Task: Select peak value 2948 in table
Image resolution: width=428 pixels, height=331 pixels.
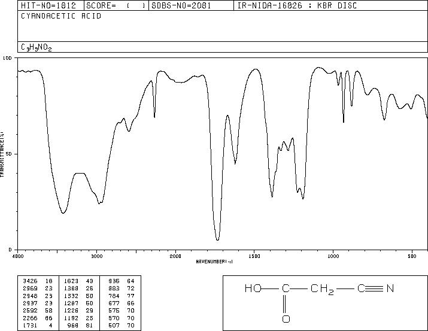Action: pyautogui.click(x=30, y=296)
